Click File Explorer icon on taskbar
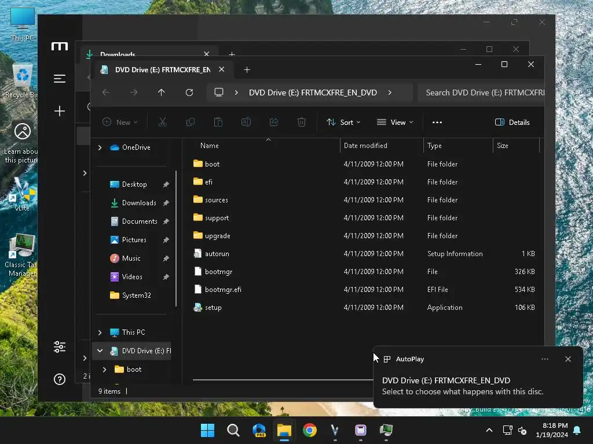 coord(284,430)
